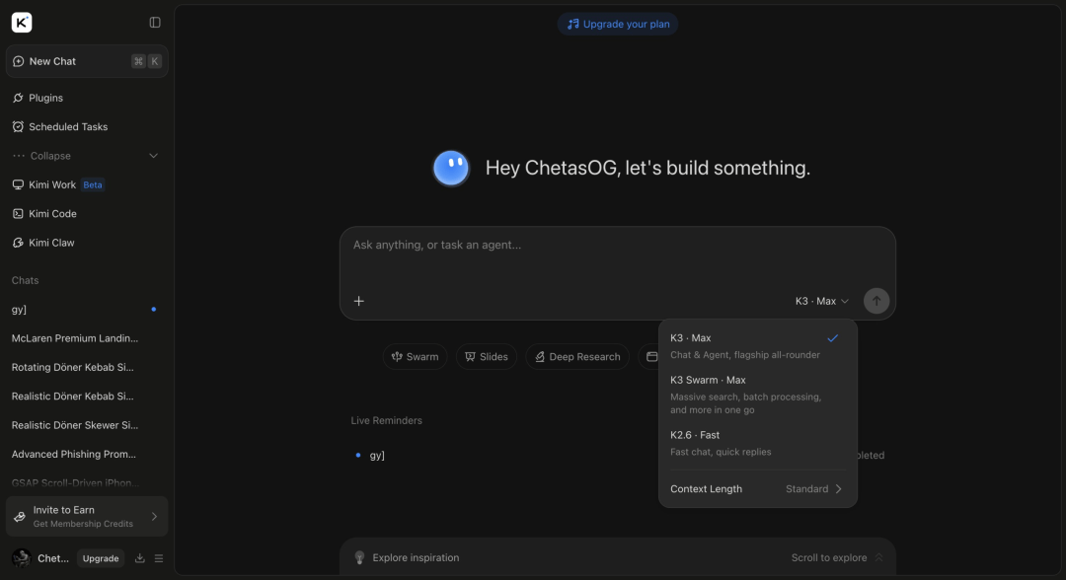
Task: Select the K3 · Max model option
Action: coord(757,346)
